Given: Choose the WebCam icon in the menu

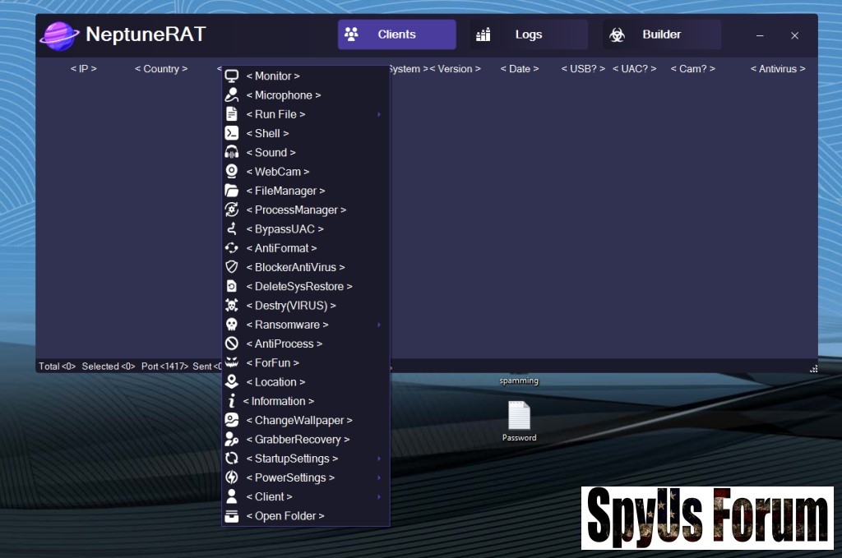Looking at the screenshot, I should pyautogui.click(x=232, y=172).
